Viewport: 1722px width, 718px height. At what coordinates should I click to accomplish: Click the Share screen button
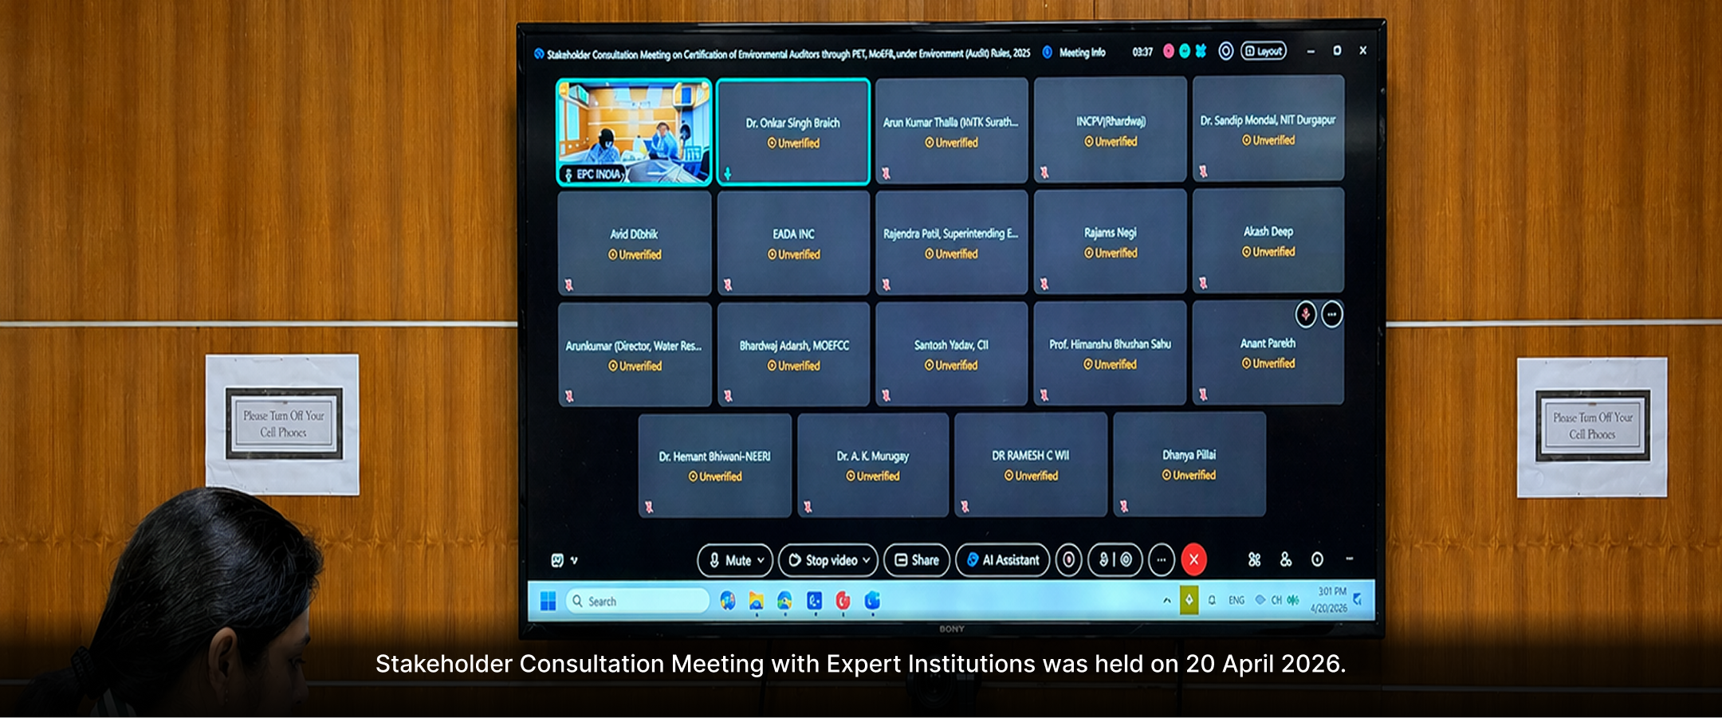pyautogui.click(x=917, y=560)
